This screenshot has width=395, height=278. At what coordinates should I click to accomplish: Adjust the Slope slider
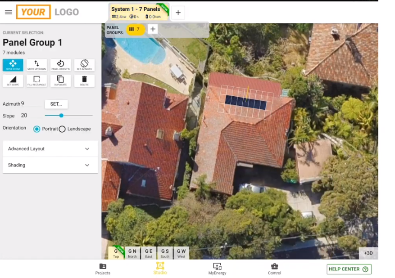(x=60, y=116)
